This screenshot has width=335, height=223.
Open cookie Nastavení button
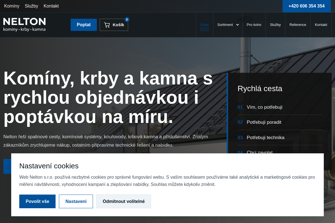pyautogui.click(x=76, y=201)
